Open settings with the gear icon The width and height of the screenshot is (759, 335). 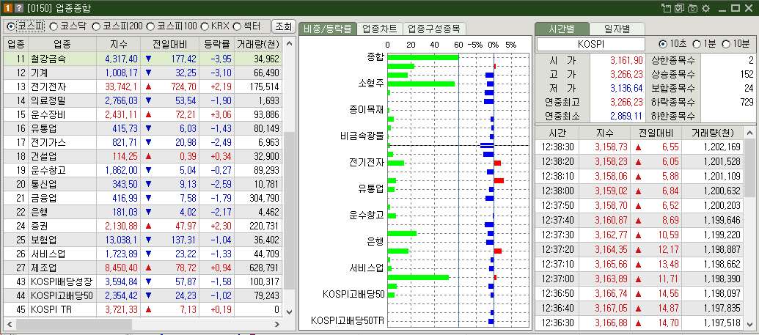[x=705, y=8]
